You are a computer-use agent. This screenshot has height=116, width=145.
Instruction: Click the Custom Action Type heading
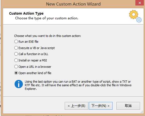click(x=26, y=14)
